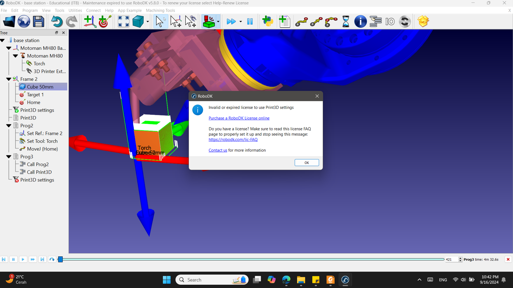Collapse the Prog3 tree node
The image size is (513, 288).
tap(9, 157)
